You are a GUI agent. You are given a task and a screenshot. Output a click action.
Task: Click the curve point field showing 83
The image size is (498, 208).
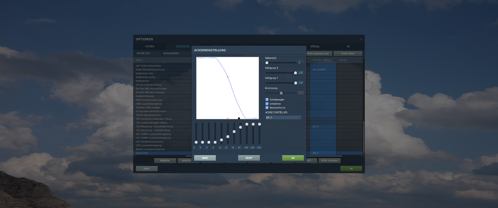[240, 148]
